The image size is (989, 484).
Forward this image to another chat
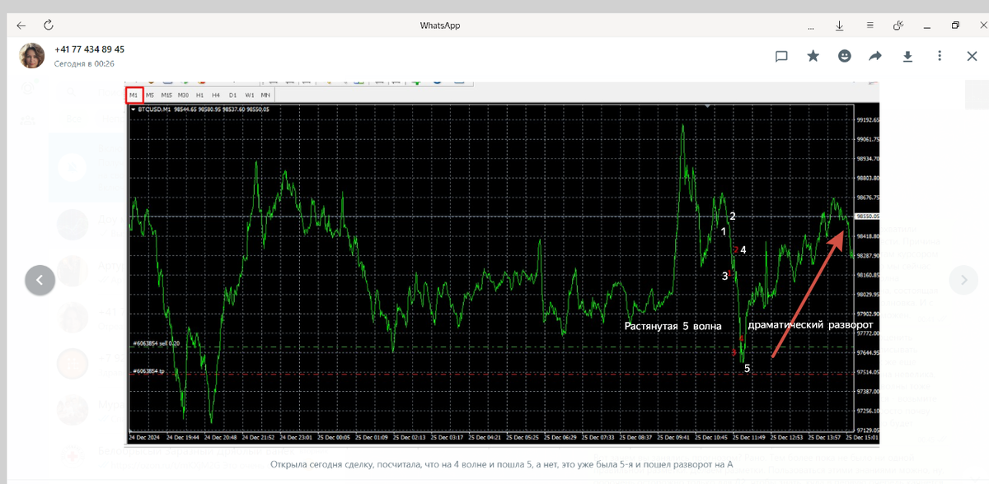pyautogui.click(x=875, y=56)
